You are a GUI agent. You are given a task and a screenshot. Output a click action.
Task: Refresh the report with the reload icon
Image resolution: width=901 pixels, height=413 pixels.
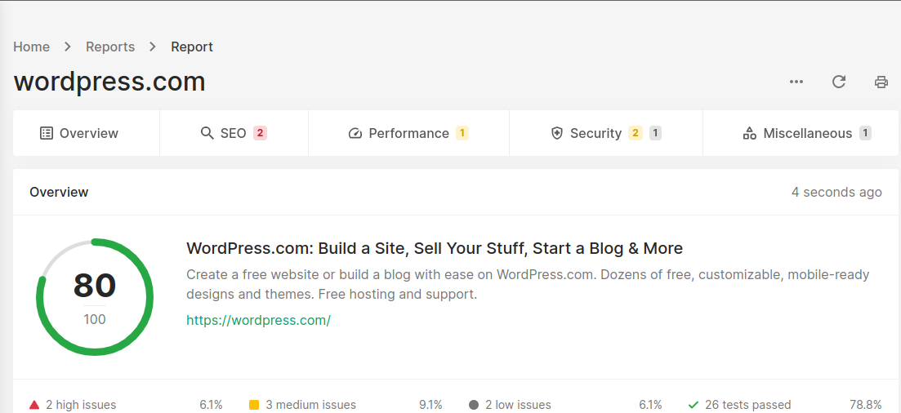point(839,82)
